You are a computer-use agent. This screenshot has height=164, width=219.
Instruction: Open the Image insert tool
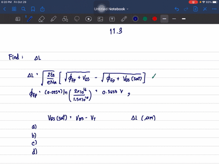100,19
